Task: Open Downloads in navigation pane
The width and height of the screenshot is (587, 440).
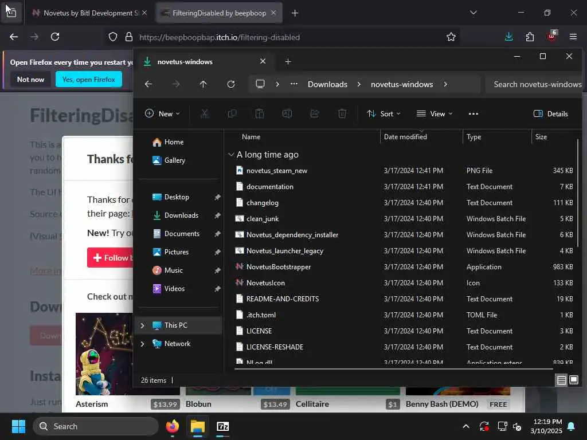Action: tap(181, 215)
